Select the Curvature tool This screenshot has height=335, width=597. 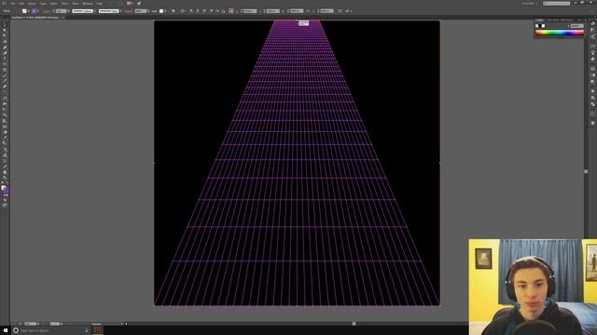pyautogui.click(x=5, y=53)
